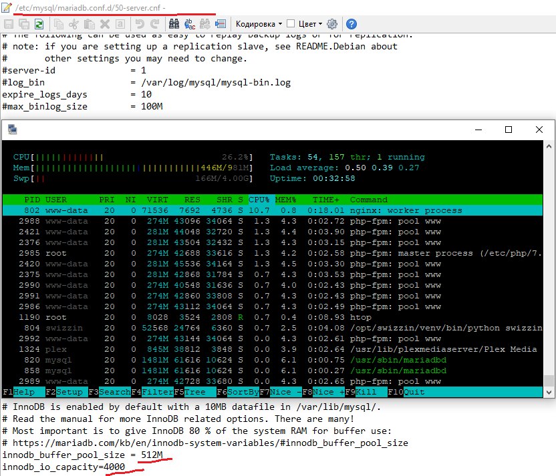The width and height of the screenshot is (556, 476).
Task: Sort by the PID column header
Action: (32, 200)
